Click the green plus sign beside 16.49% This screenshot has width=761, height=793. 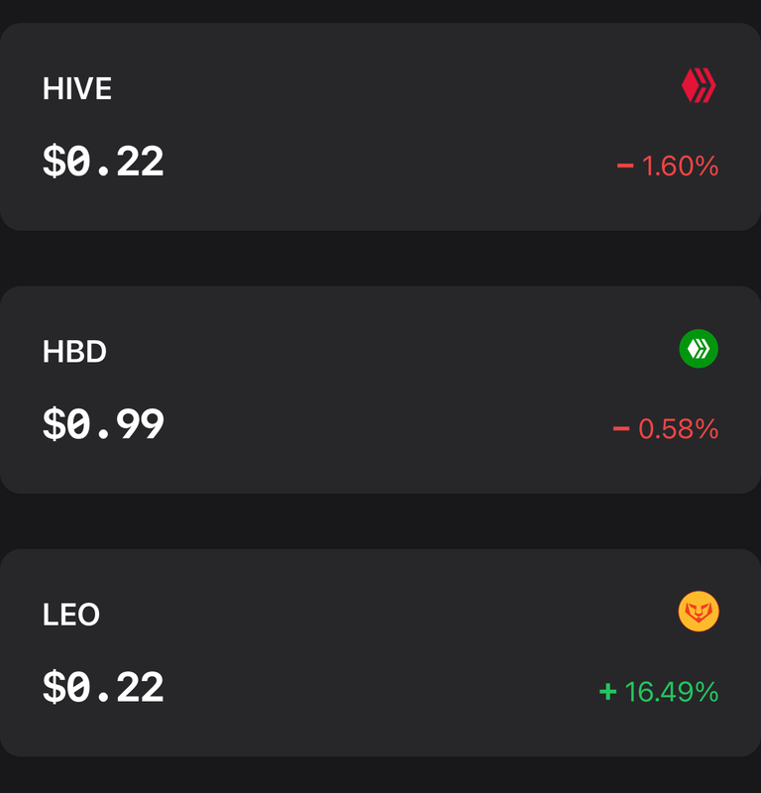click(x=607, y=691)
